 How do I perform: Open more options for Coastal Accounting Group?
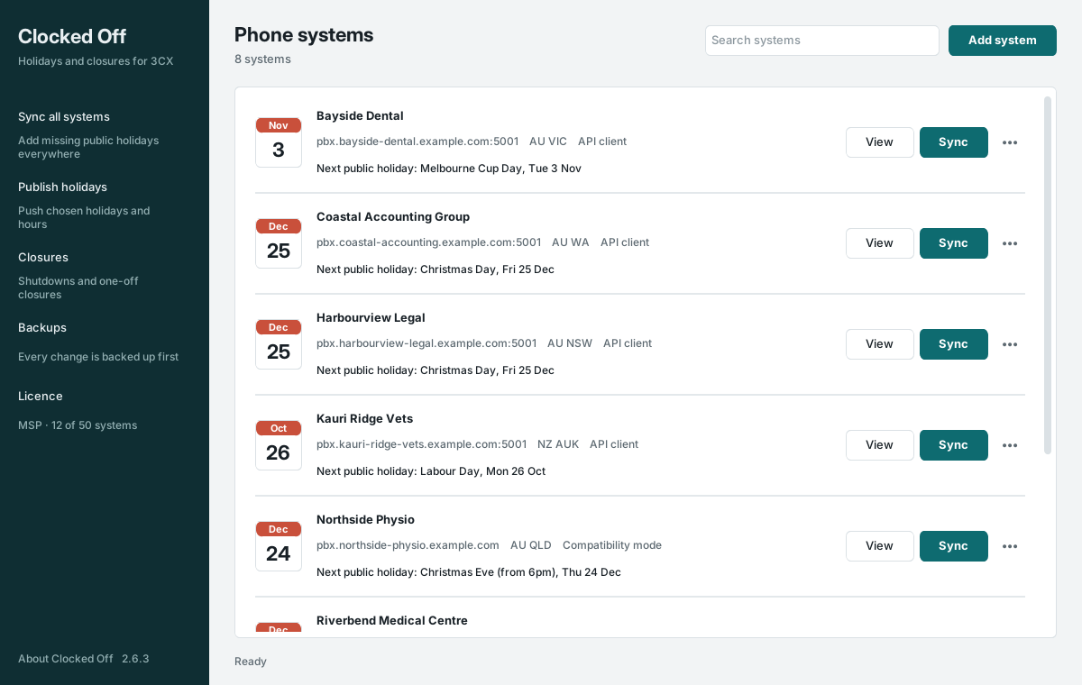1010,243
